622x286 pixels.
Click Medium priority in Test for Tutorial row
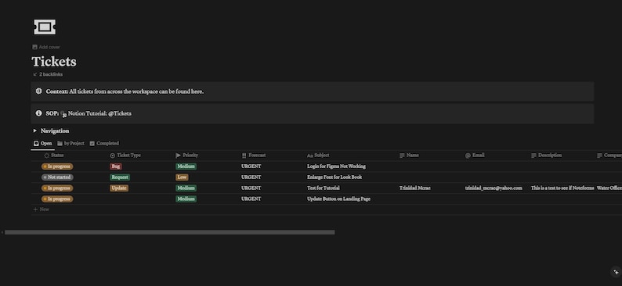(x=186, y=188)
